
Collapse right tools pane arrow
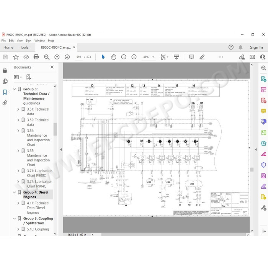[256, 150]
